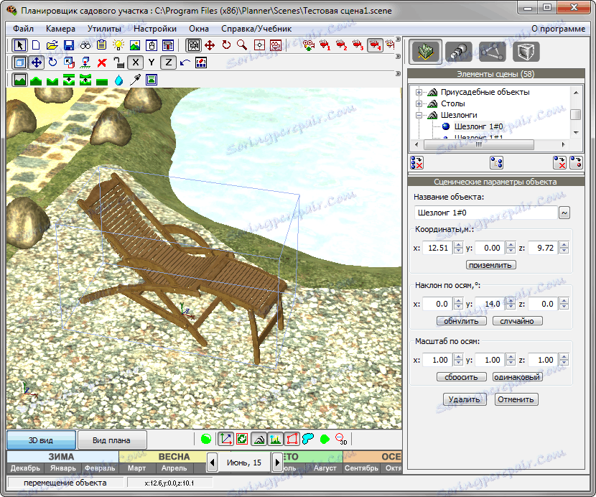Open the landscape panel with green terrain icon
Screen dimensions: 596x497
[x=425, y=52]
